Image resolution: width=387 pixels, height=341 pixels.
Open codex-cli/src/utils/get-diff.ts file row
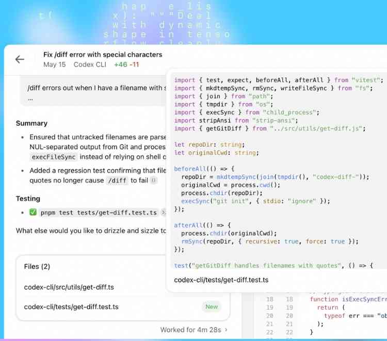[x=69, y=287]
